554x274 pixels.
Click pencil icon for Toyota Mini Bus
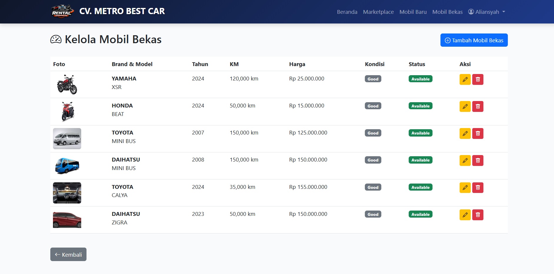pos(465,133)
